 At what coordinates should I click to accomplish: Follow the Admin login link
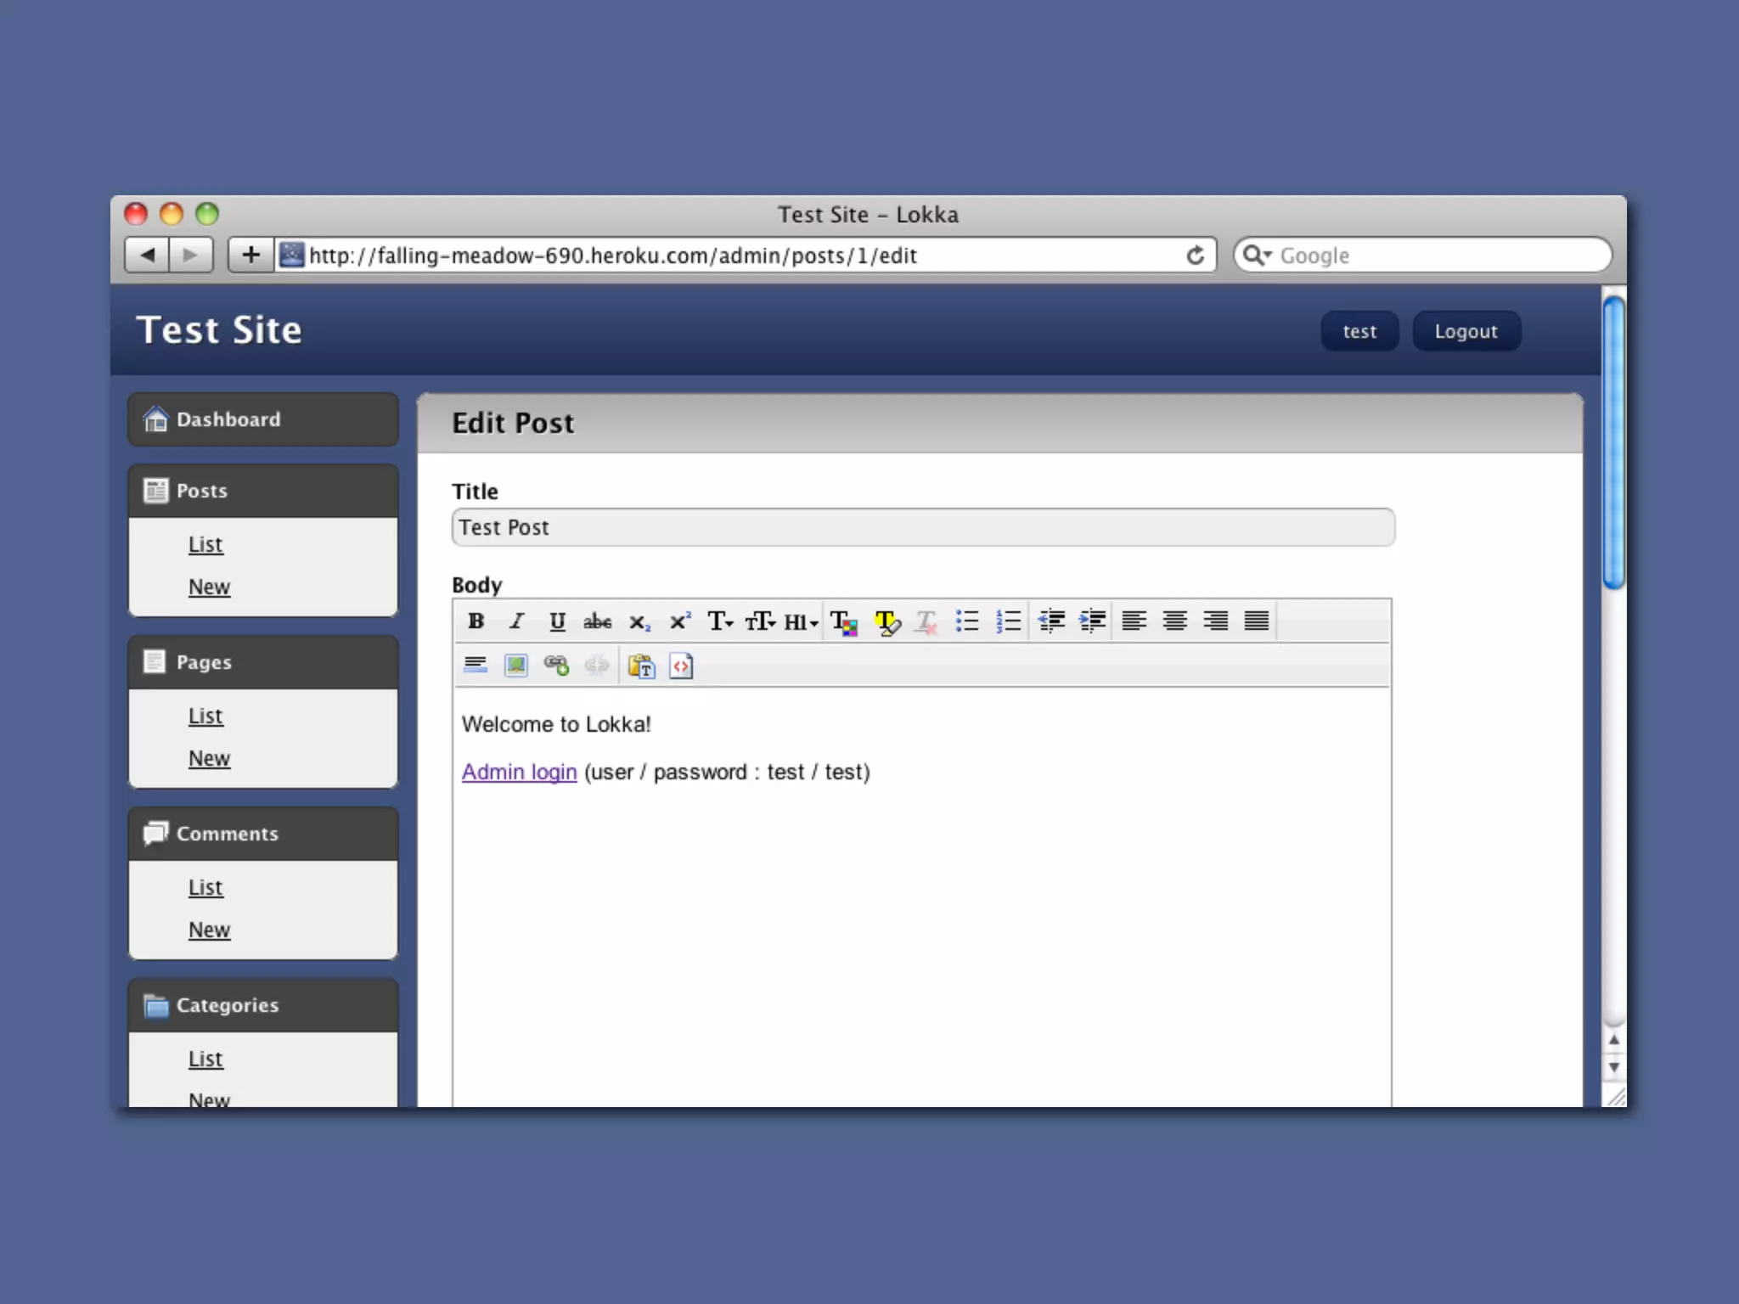[519, 772]
